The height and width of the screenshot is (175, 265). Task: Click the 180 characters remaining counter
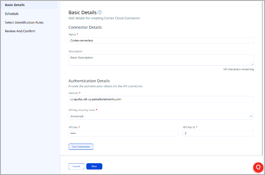tap(238, 69)
